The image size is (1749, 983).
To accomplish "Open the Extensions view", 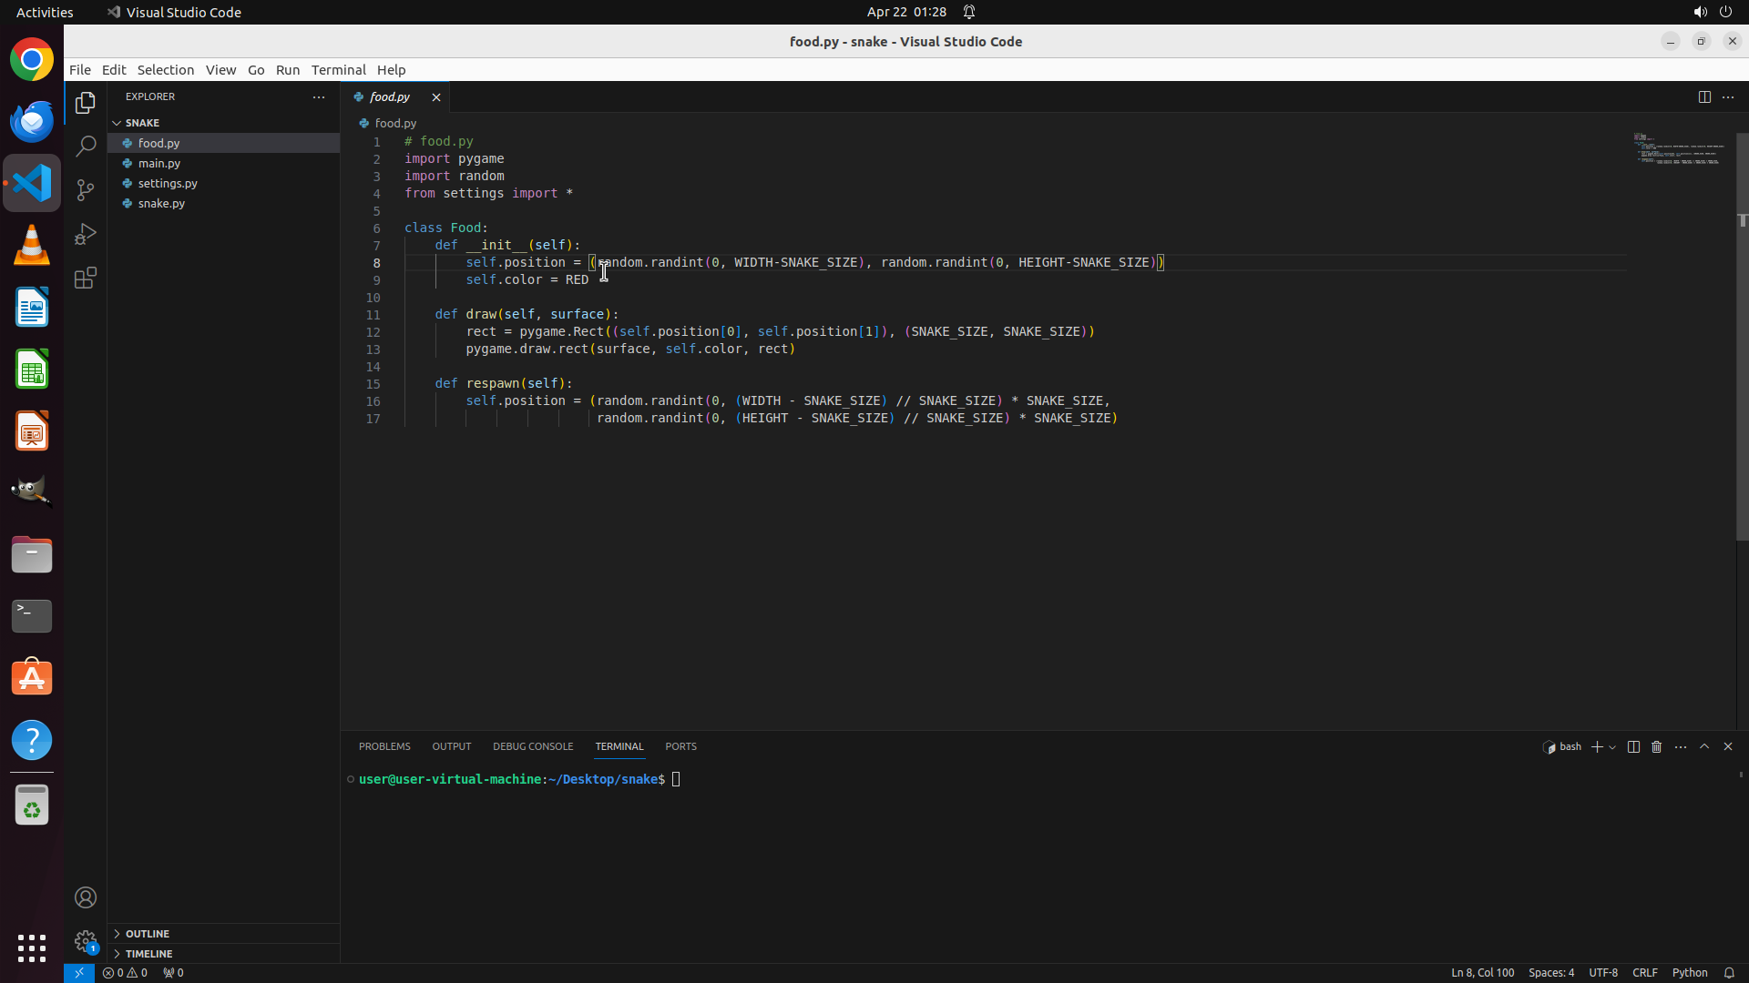I will (86, 278).
